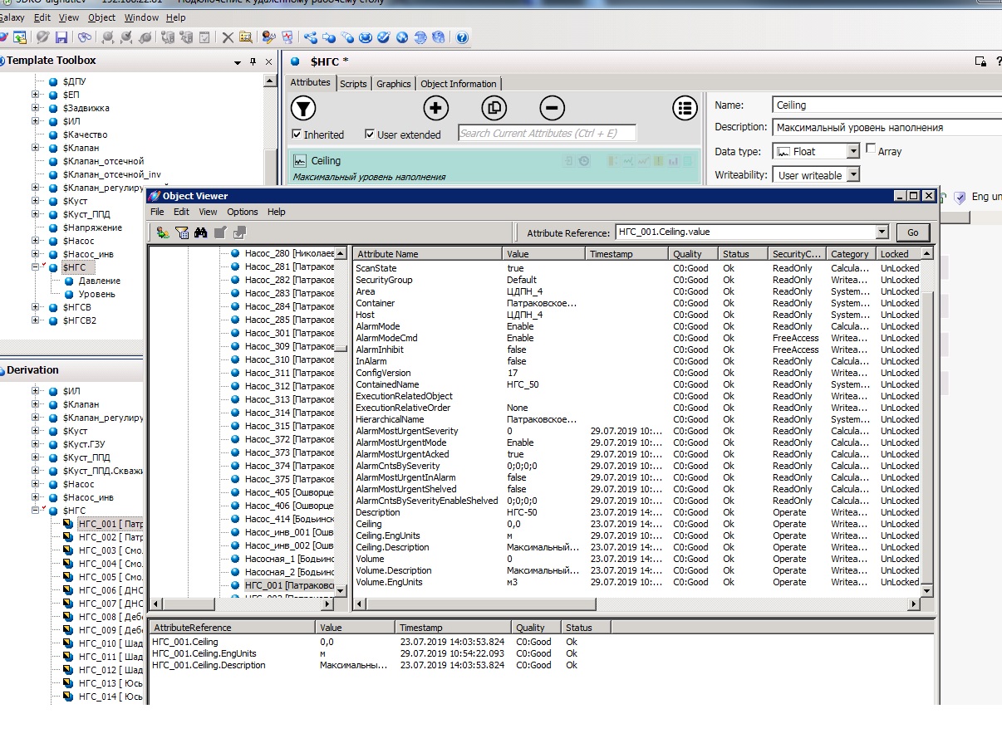1002x748 pixels.
Task: Open the Options menu in Object Viewer
Action: pyautogui.click(x=243, y=212)
